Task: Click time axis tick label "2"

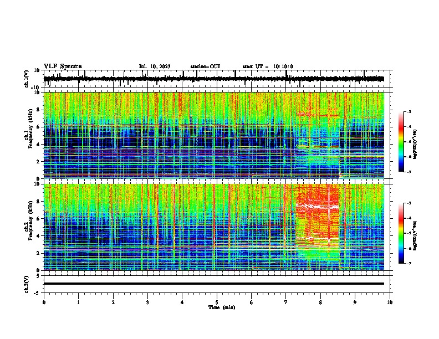Action: click(x=113, y=302)
